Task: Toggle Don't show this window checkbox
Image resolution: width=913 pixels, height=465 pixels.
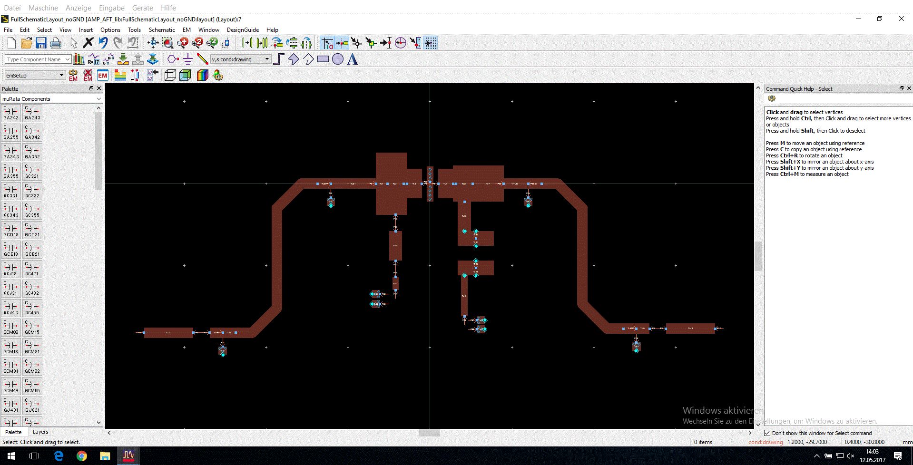Action: point(767,433)
